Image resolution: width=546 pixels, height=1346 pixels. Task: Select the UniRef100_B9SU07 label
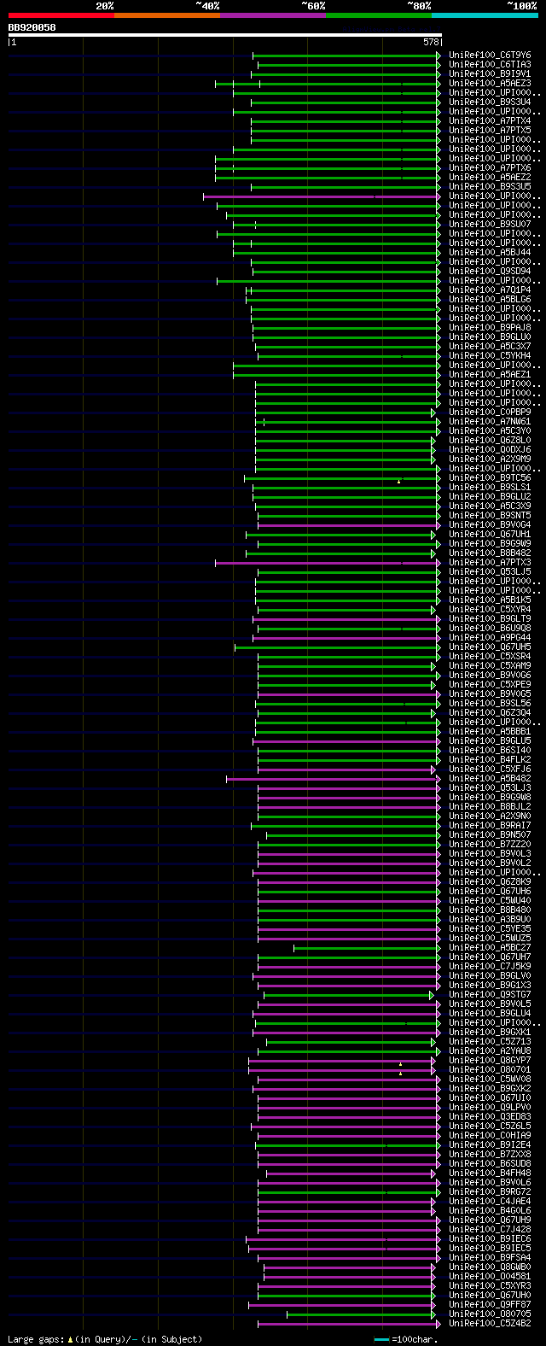point(491,225)
